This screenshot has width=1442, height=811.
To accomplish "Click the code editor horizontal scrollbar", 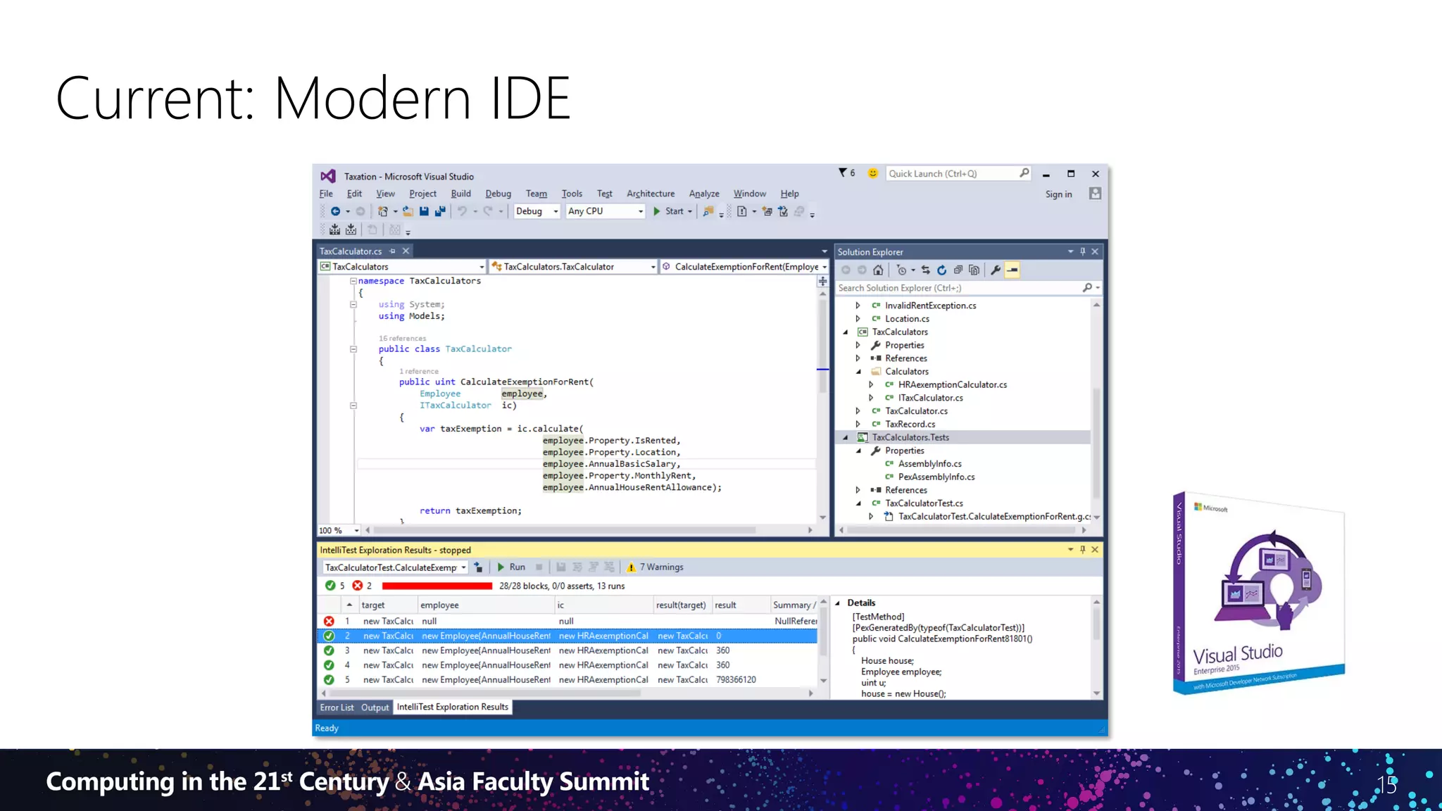I will (565, 530).
